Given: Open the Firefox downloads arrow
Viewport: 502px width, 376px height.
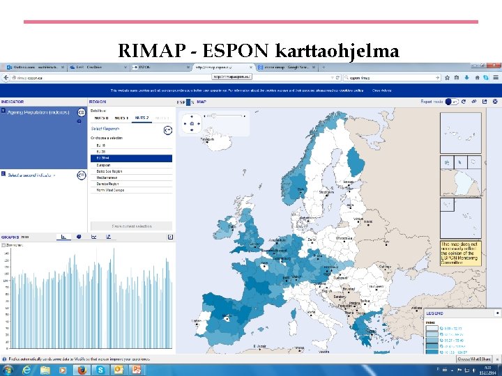Looking at the screenshot, I should [x=466, y=78].
